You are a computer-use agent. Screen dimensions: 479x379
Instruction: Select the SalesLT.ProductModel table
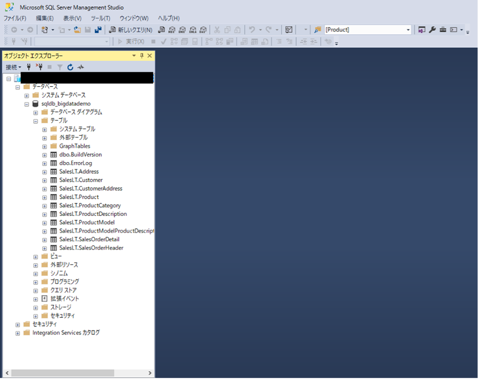(x=87, y=223)
